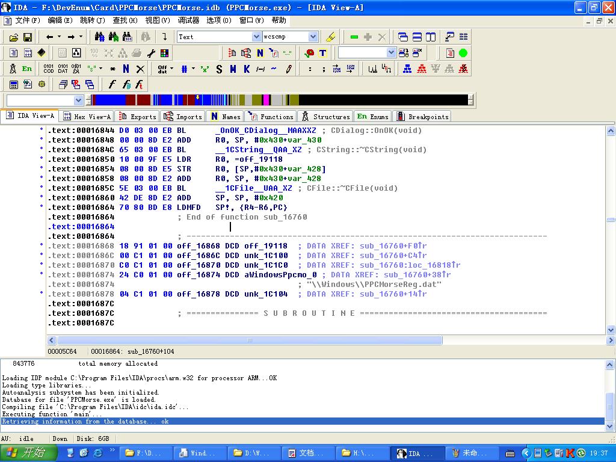This screenshot has width=616, height=462.
Task: Click the magenta segment in navigation band
Action: pos(266,100)
